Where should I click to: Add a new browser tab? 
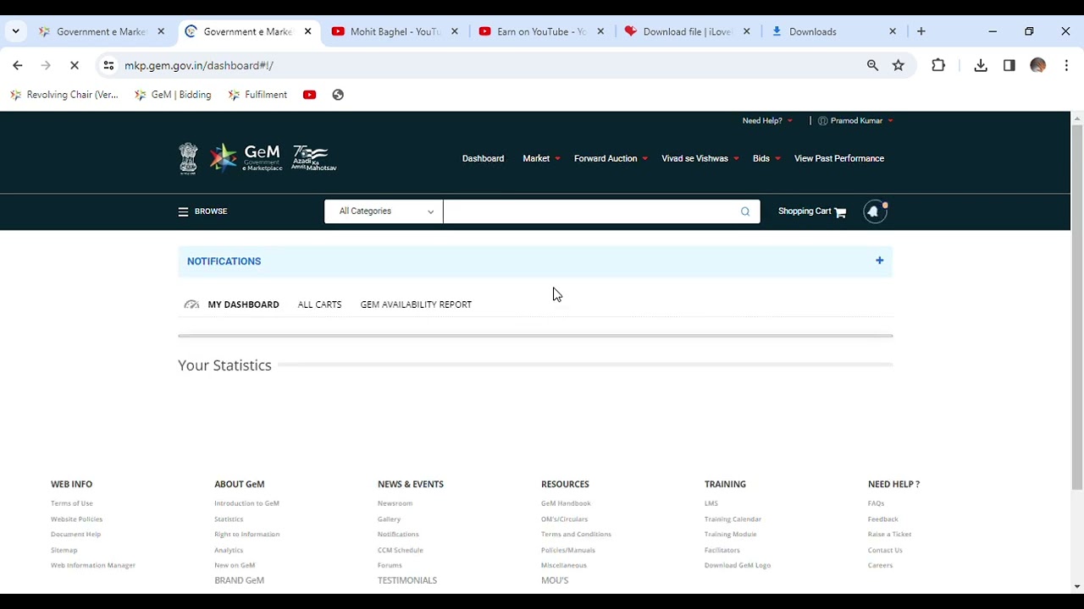pos(921,31)
